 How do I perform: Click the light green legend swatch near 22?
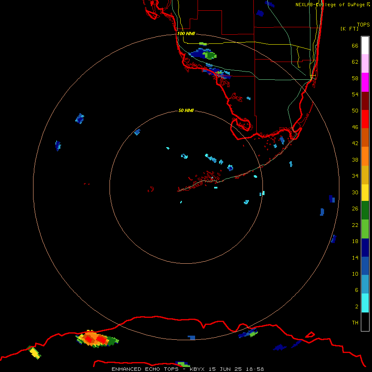(365, 229)
